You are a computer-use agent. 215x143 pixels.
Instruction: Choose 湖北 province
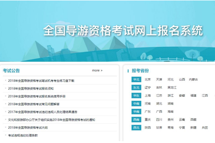tap(159, 104)
